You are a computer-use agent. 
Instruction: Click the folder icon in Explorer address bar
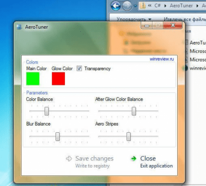pos(143,6)
